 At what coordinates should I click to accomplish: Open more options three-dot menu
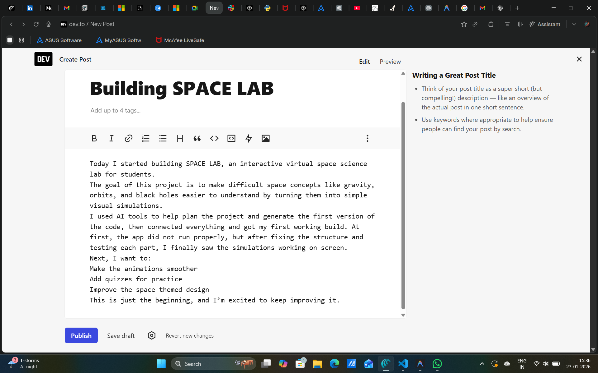coord(367,138)
